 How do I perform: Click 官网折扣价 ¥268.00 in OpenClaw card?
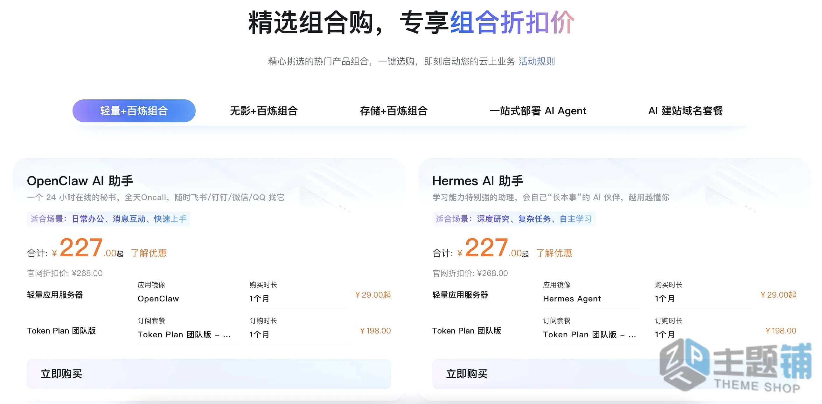pos(65,273)
